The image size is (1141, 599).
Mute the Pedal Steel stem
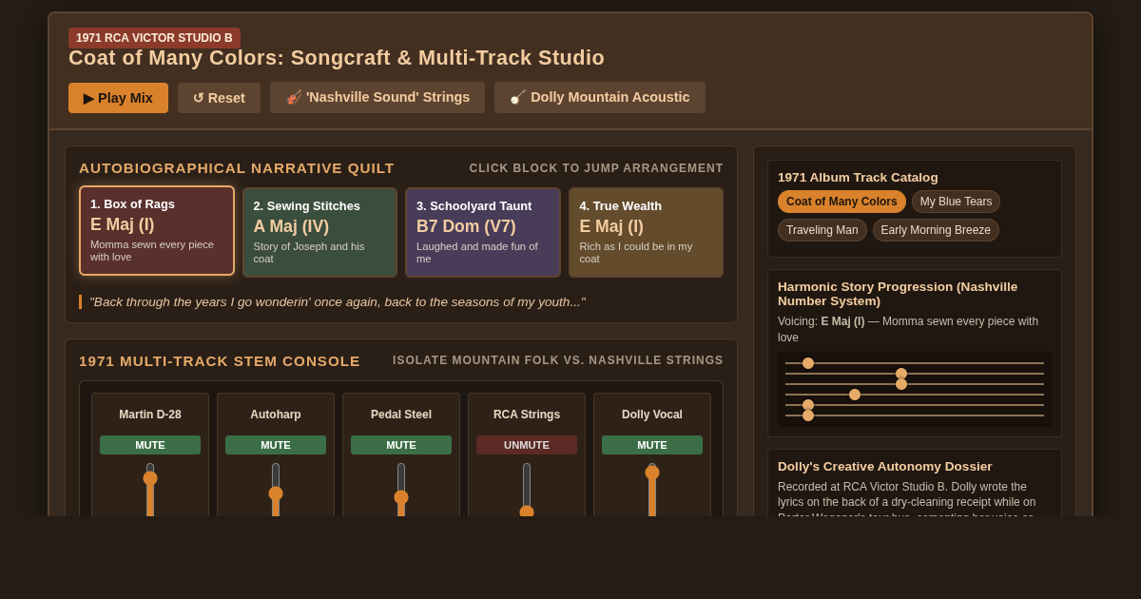click(x=401, y=445)
